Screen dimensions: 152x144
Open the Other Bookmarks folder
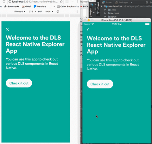click(x=68, y=7)
